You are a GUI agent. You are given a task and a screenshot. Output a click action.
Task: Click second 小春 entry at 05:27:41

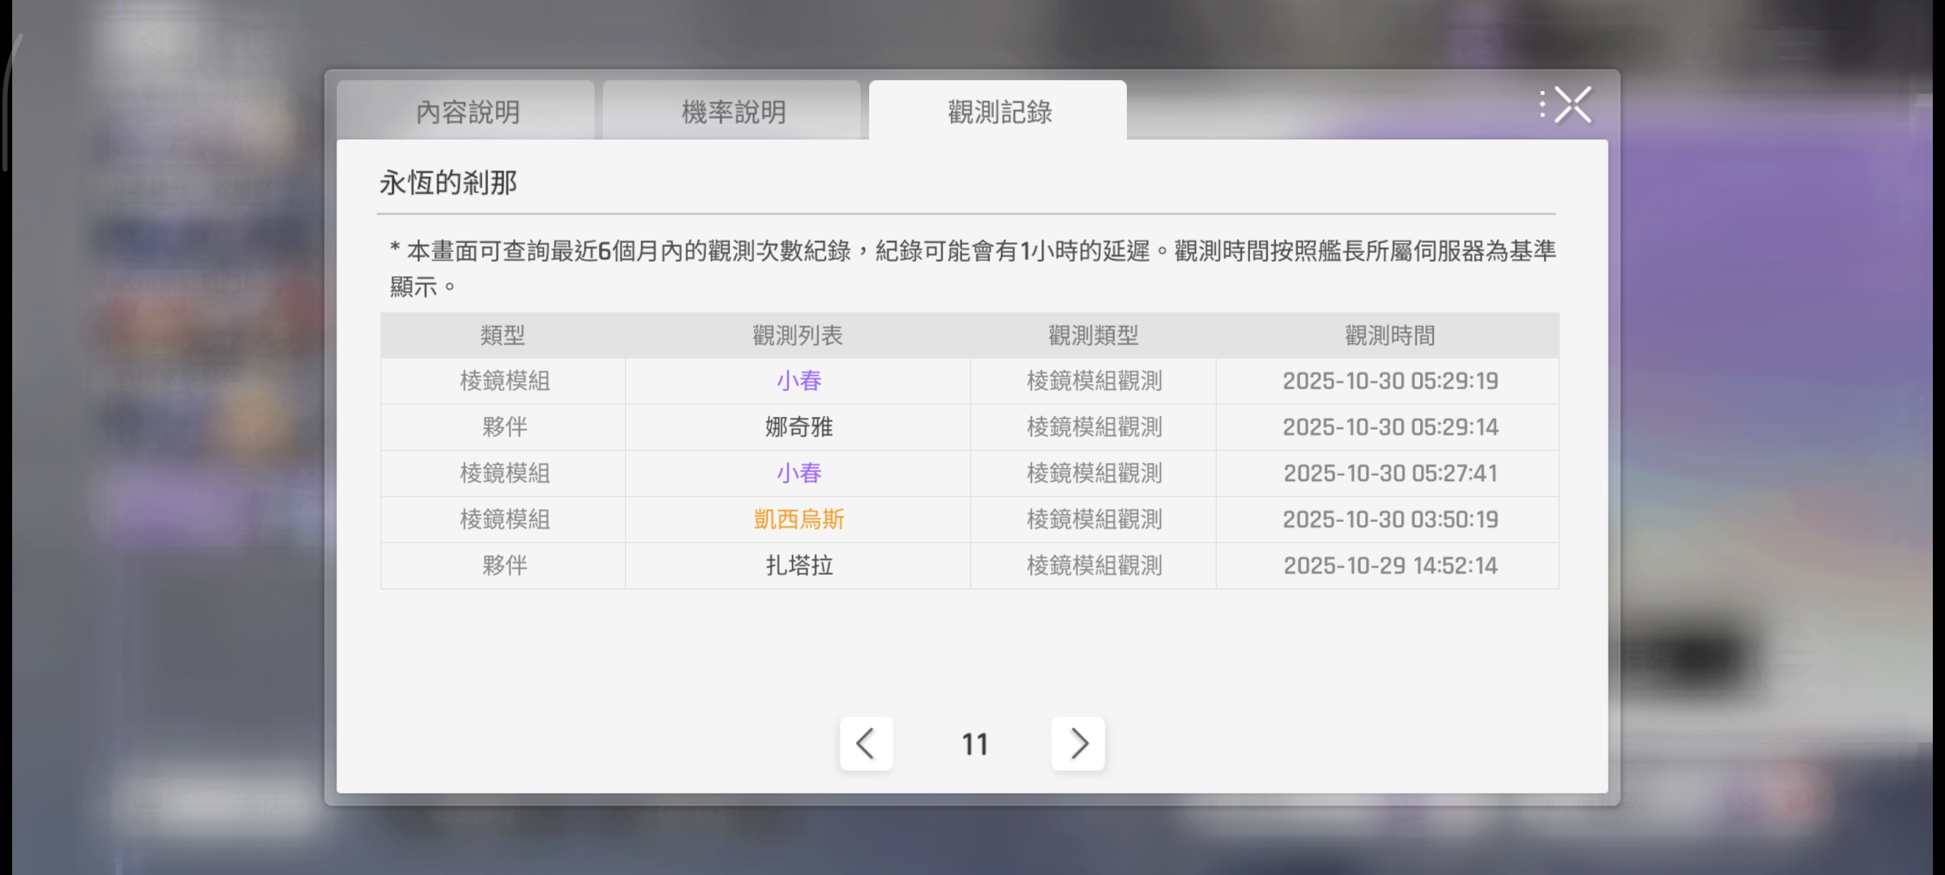tap(798, 473)
